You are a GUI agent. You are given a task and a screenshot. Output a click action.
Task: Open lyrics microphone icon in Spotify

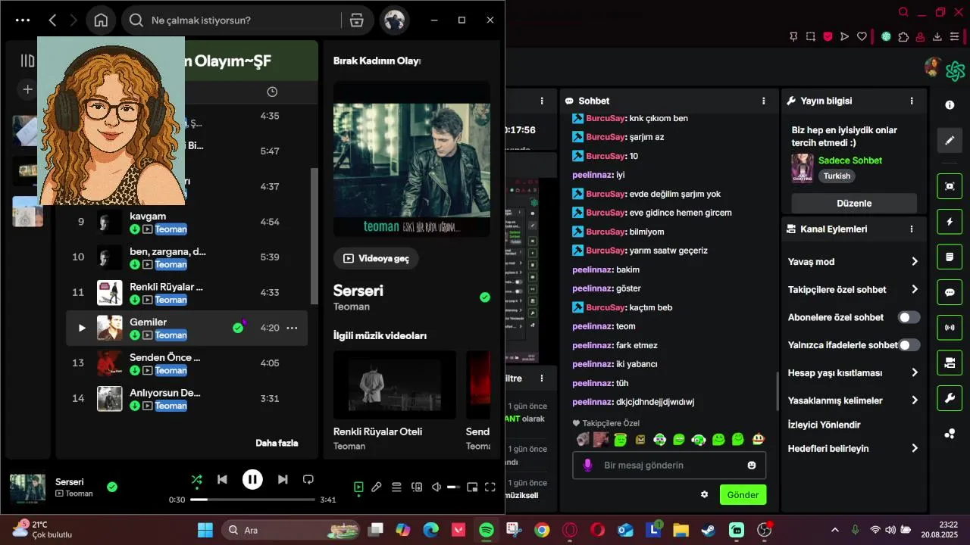coord(377,487)
